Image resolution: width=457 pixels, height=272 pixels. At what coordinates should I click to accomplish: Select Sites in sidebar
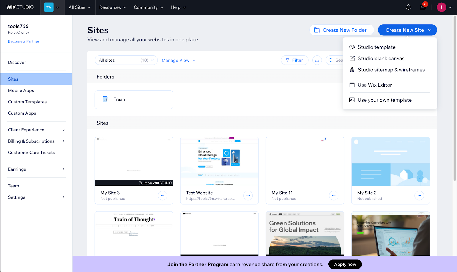click(36, 79)
